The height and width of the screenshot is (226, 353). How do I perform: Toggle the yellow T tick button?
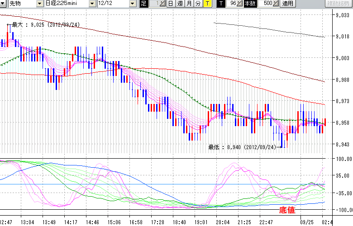tap(207, 4)
